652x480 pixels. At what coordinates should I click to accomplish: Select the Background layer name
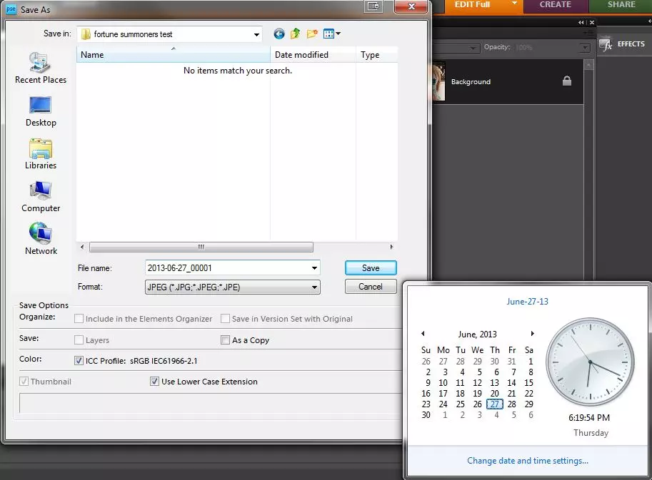coord(471,82)
